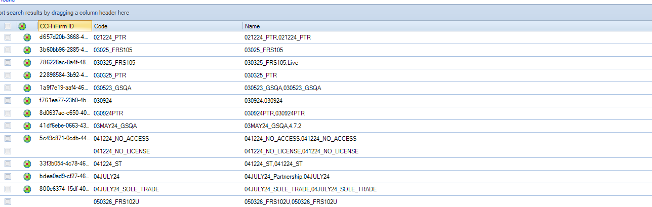The width and height of the screenshot is (652, 207).
Task: Select iFirm ID 3b60bb96-2885-4... cell
Action: point(65,50)
